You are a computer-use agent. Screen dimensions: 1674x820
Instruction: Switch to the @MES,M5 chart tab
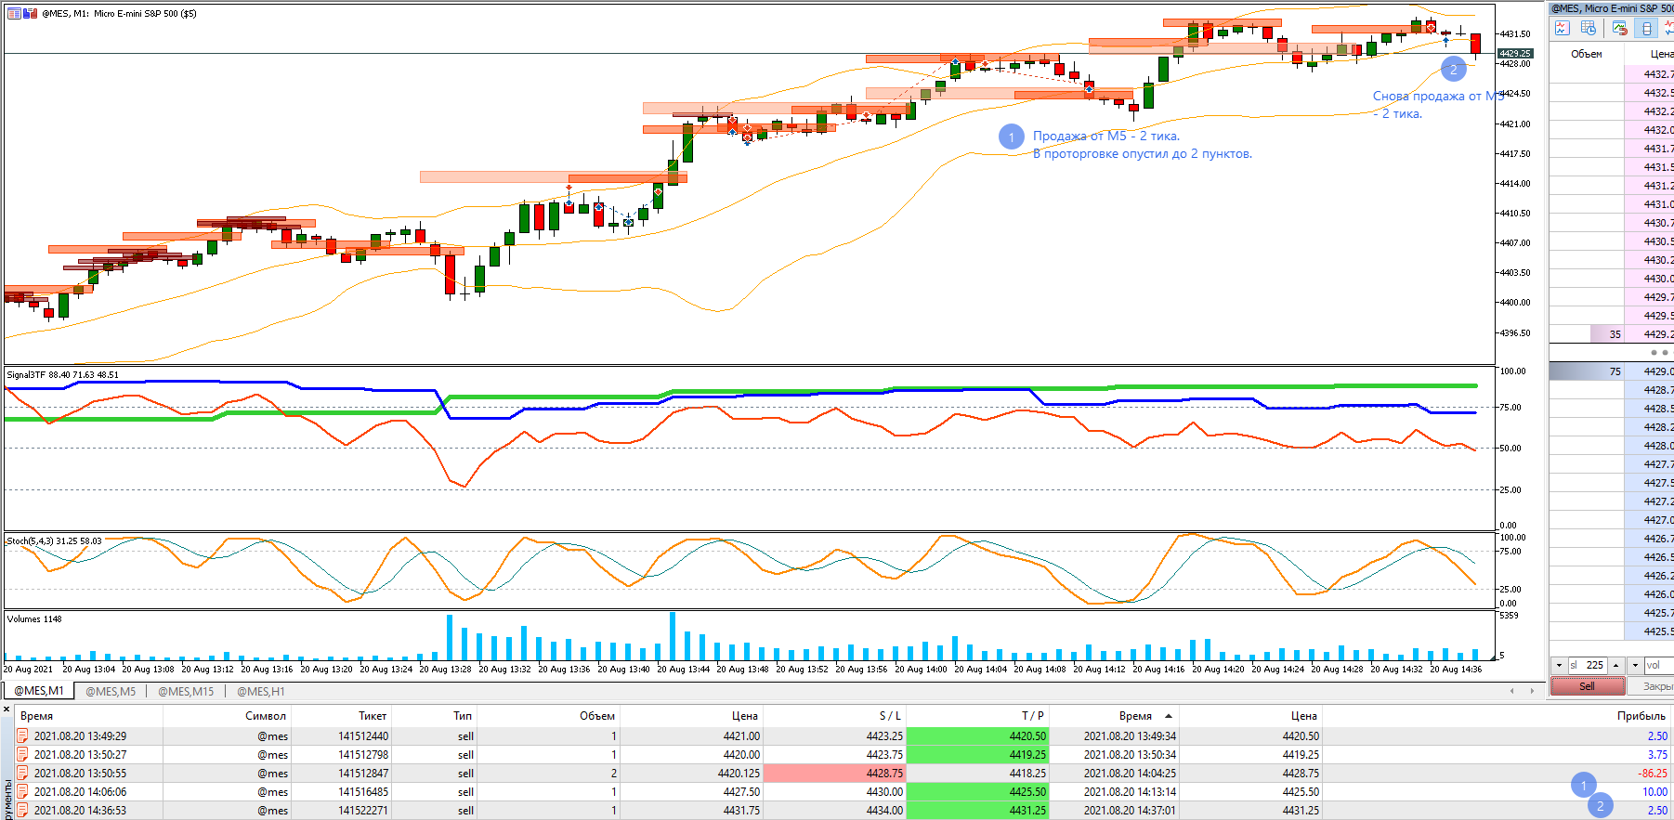pos(111,691)
